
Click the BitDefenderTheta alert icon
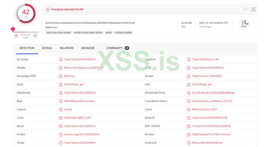click(189, 93)
